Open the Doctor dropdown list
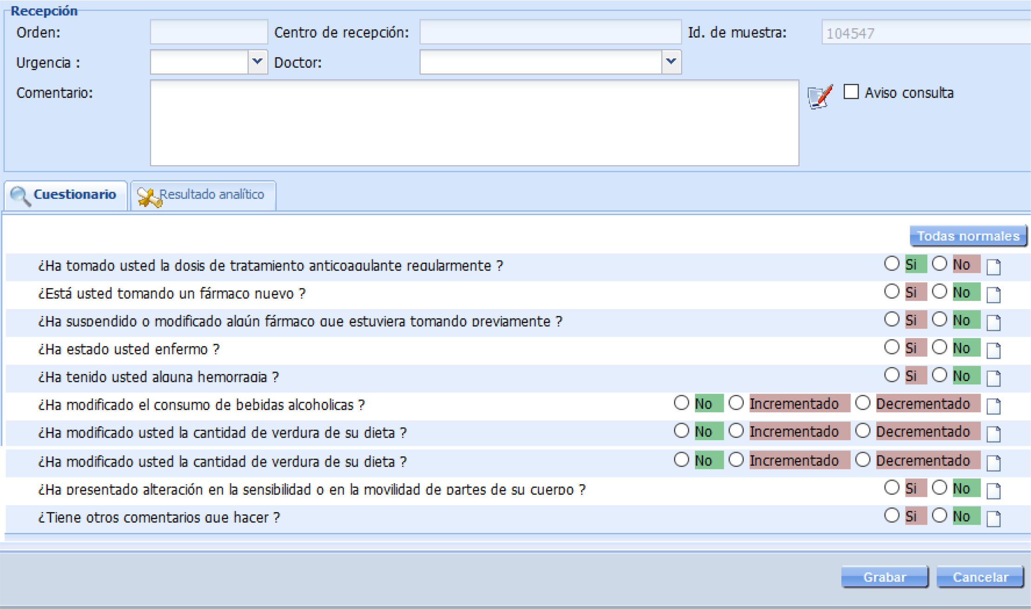The image size is (1031, 610). 671,62
